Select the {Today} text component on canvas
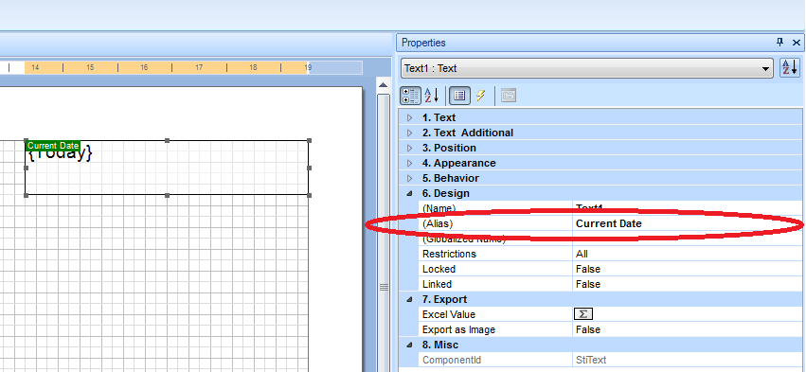 (x=167, y=168)
